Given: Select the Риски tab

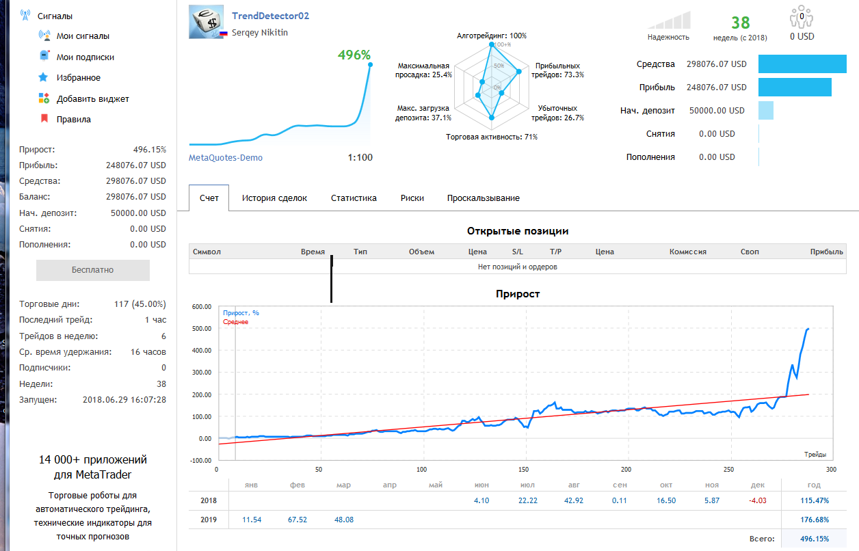Looking at the screenshot, I should [x=412, y=198].
